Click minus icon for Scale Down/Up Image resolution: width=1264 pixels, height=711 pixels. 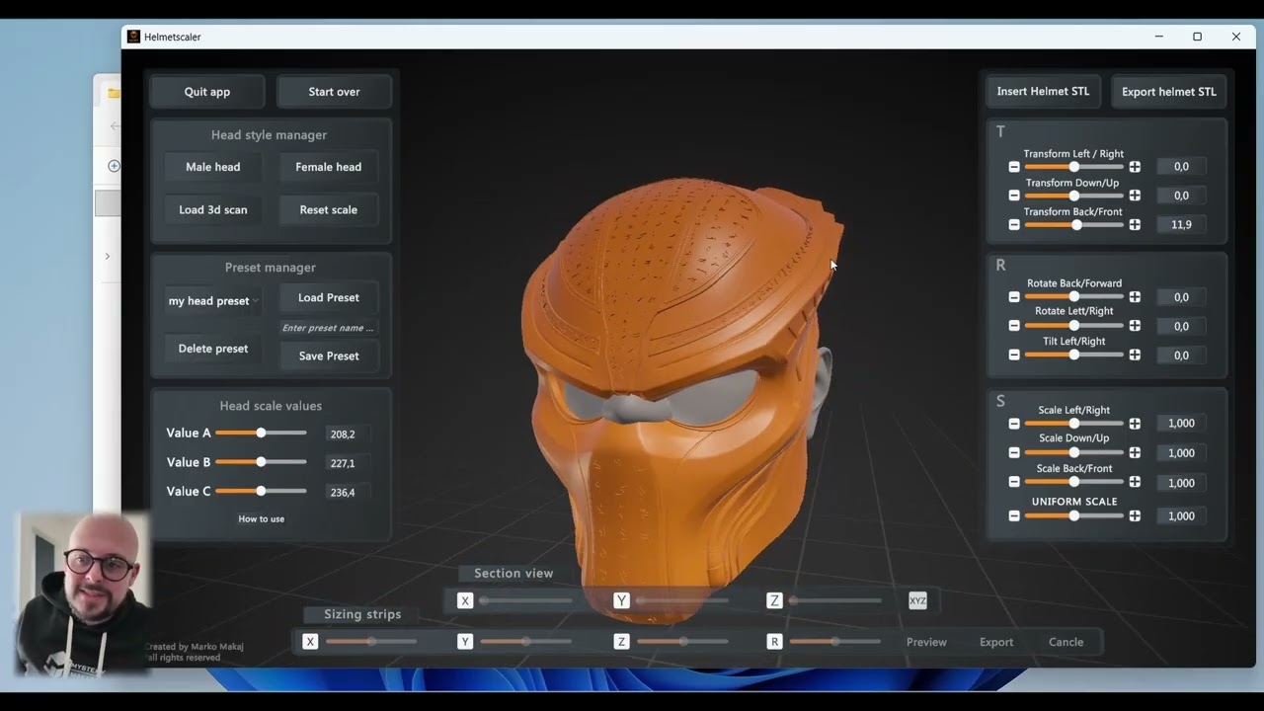click(x=1014, y=452)
